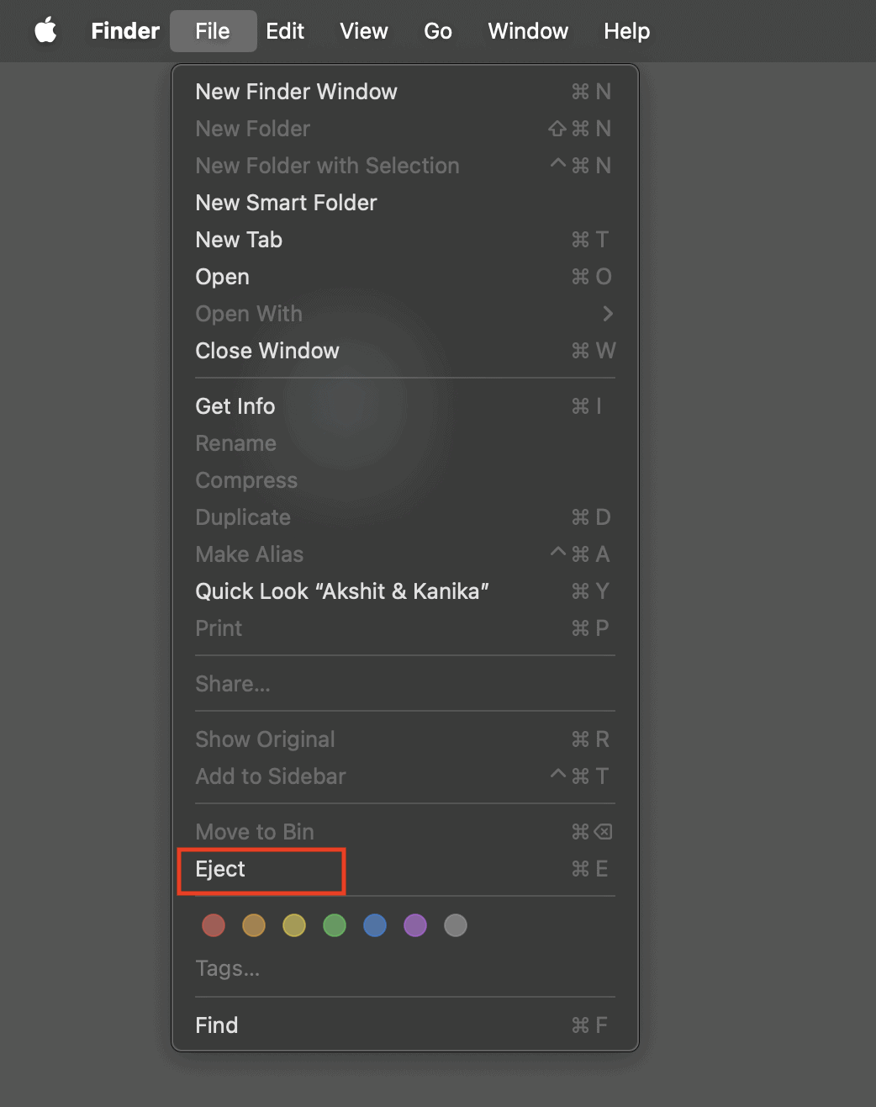Click Get Info menu entry
876x1107 pixels.
[x=235, y=406]
